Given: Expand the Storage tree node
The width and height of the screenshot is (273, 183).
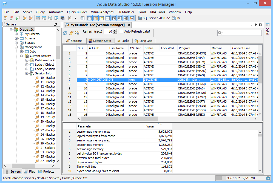Looking at the screenshot, I should coord(16,43).
